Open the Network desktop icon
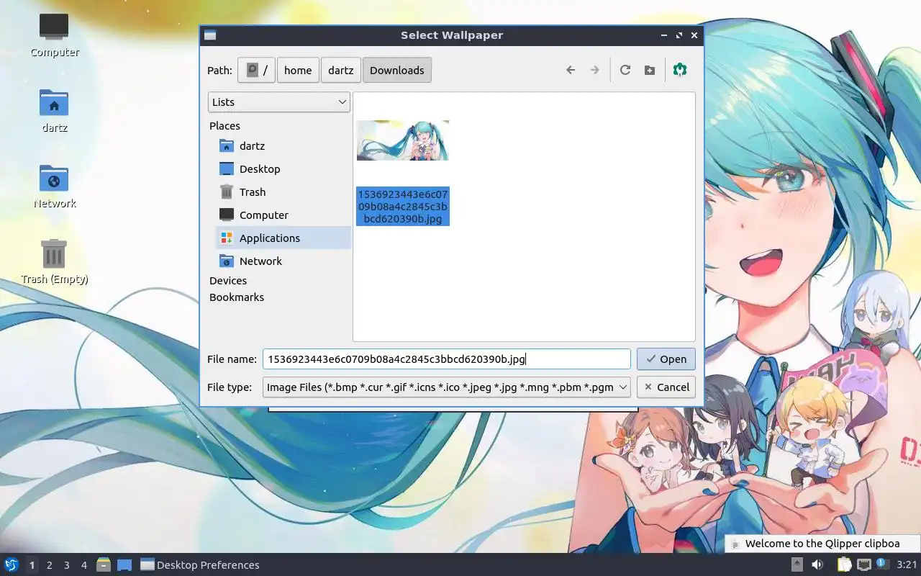The image size is (921, 576). click(54, 186)
